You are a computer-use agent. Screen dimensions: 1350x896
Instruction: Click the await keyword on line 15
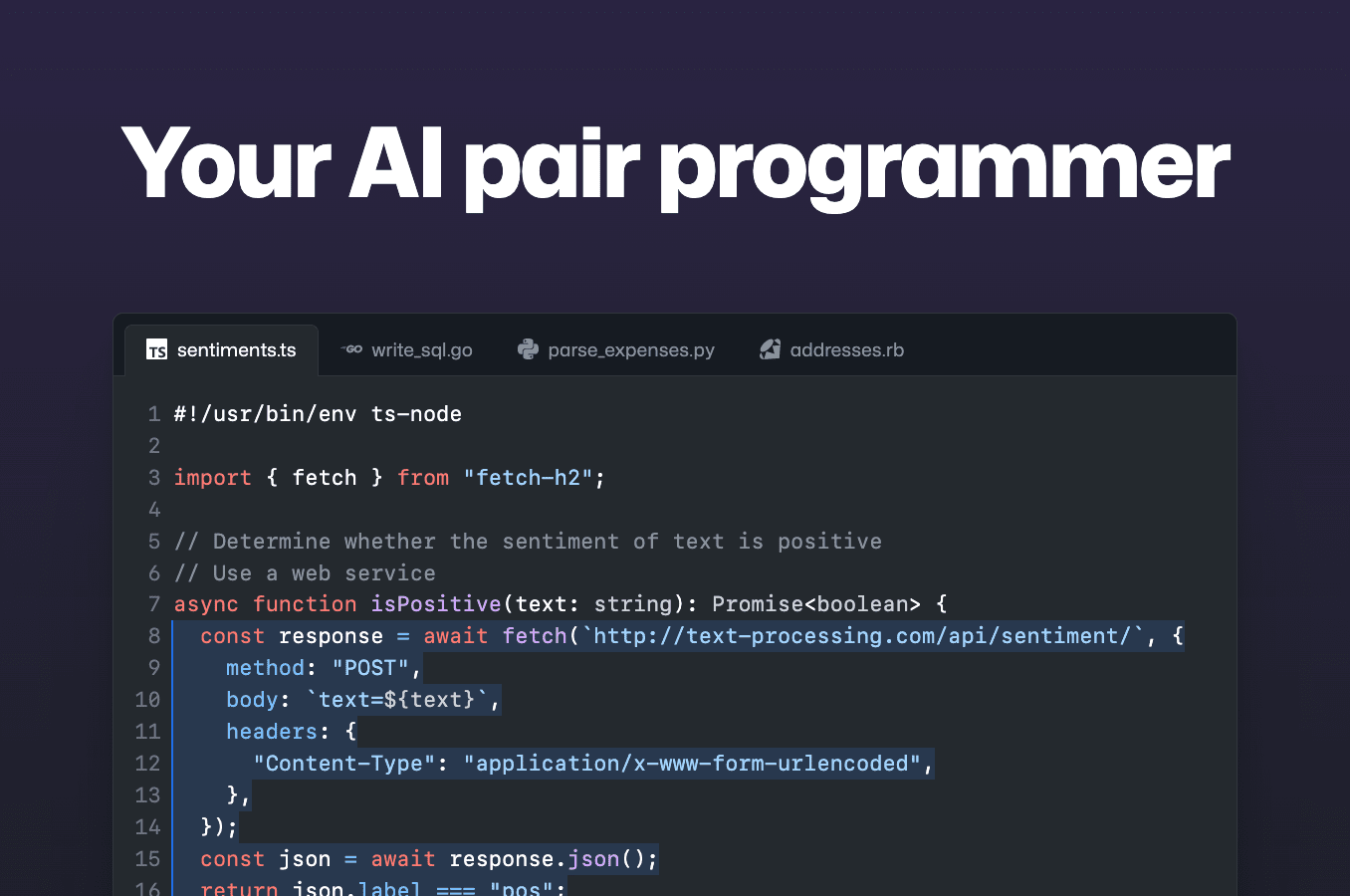[x=401, y=858]
